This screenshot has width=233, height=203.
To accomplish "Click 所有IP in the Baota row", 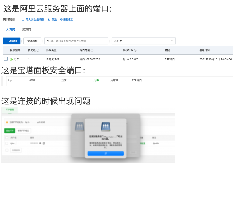I will pyautogui.click(x=114, y=80).
